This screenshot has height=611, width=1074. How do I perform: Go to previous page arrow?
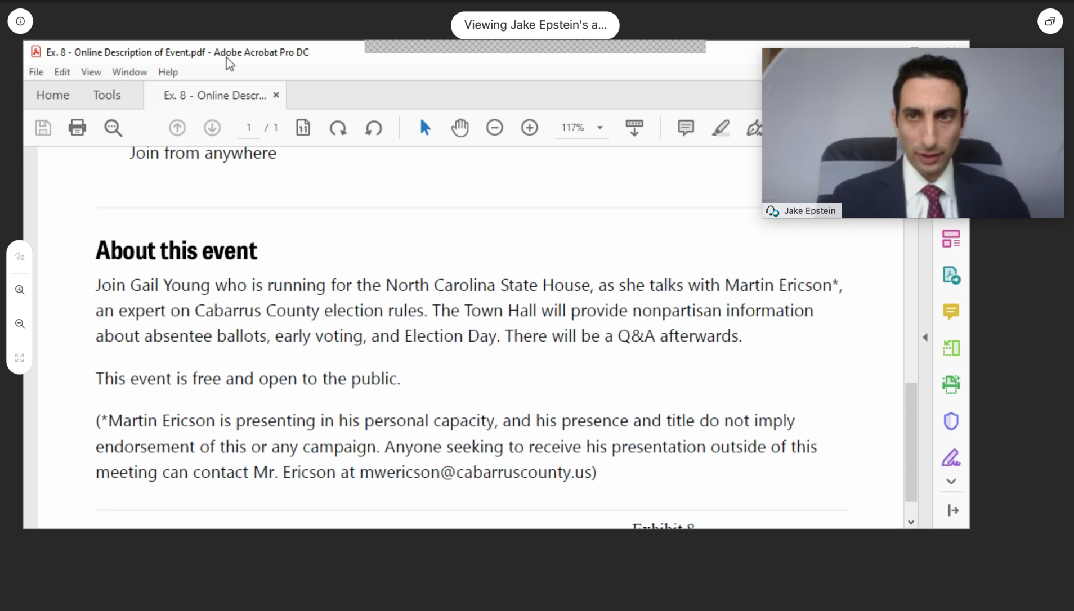coord(177,128)
